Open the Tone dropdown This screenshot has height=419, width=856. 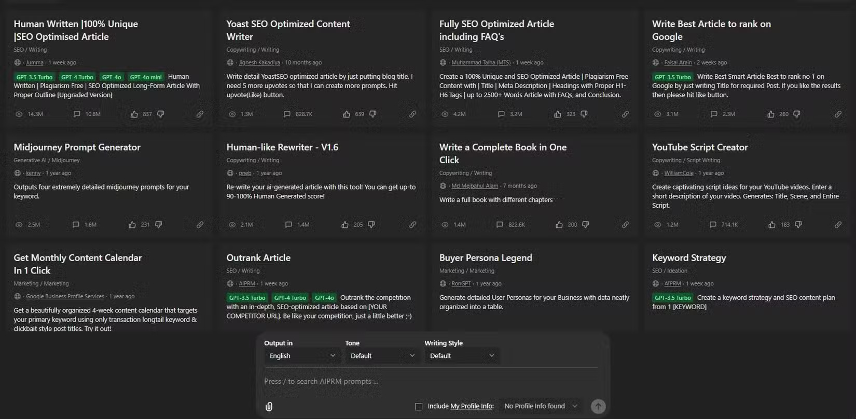click(x=381, y=355)
